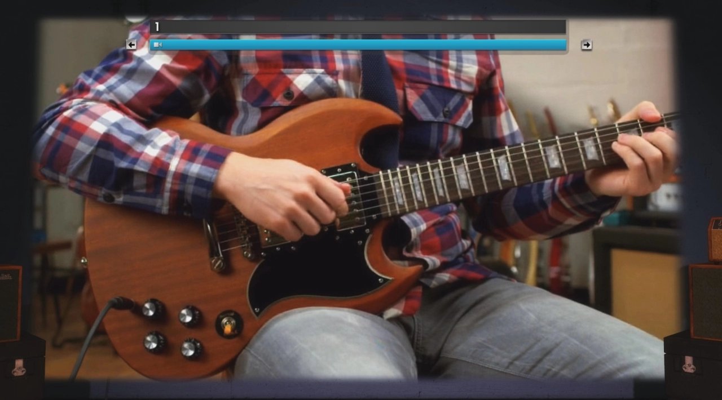Click the video camera icon on the progress bar
Viewport: 722px width, 400px height.
tap(157, 45)
